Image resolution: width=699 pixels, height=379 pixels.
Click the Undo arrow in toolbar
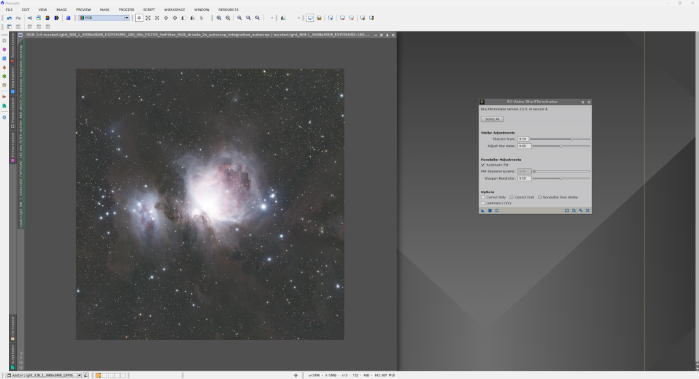coord(10,18)
